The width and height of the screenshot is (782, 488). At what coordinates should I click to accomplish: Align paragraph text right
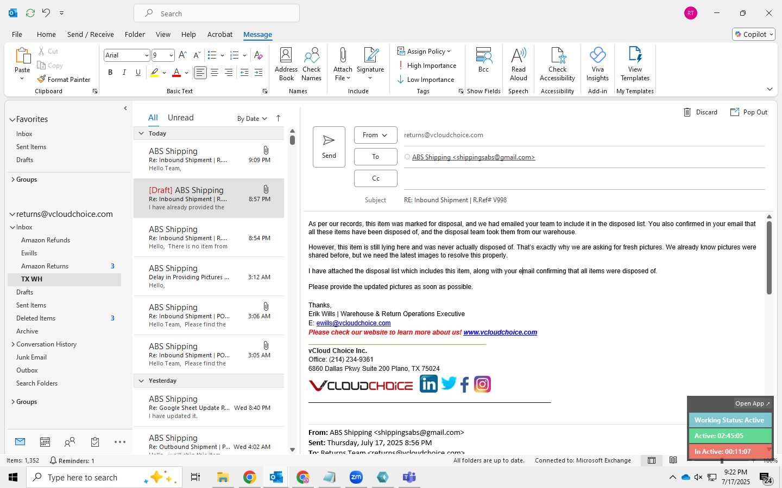point(229,73)
